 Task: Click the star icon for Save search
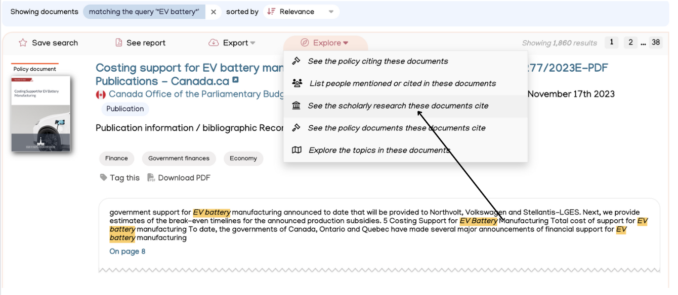[22, 42]
